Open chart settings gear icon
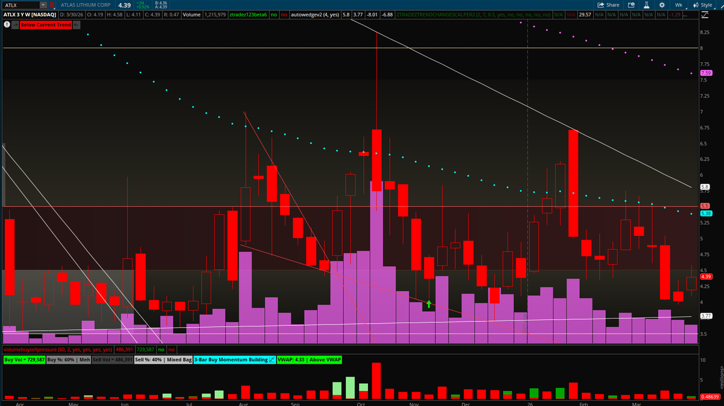724x406 pixels. click(x=662, y=5)
